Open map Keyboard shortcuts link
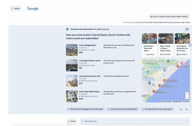 pos(166,102)
